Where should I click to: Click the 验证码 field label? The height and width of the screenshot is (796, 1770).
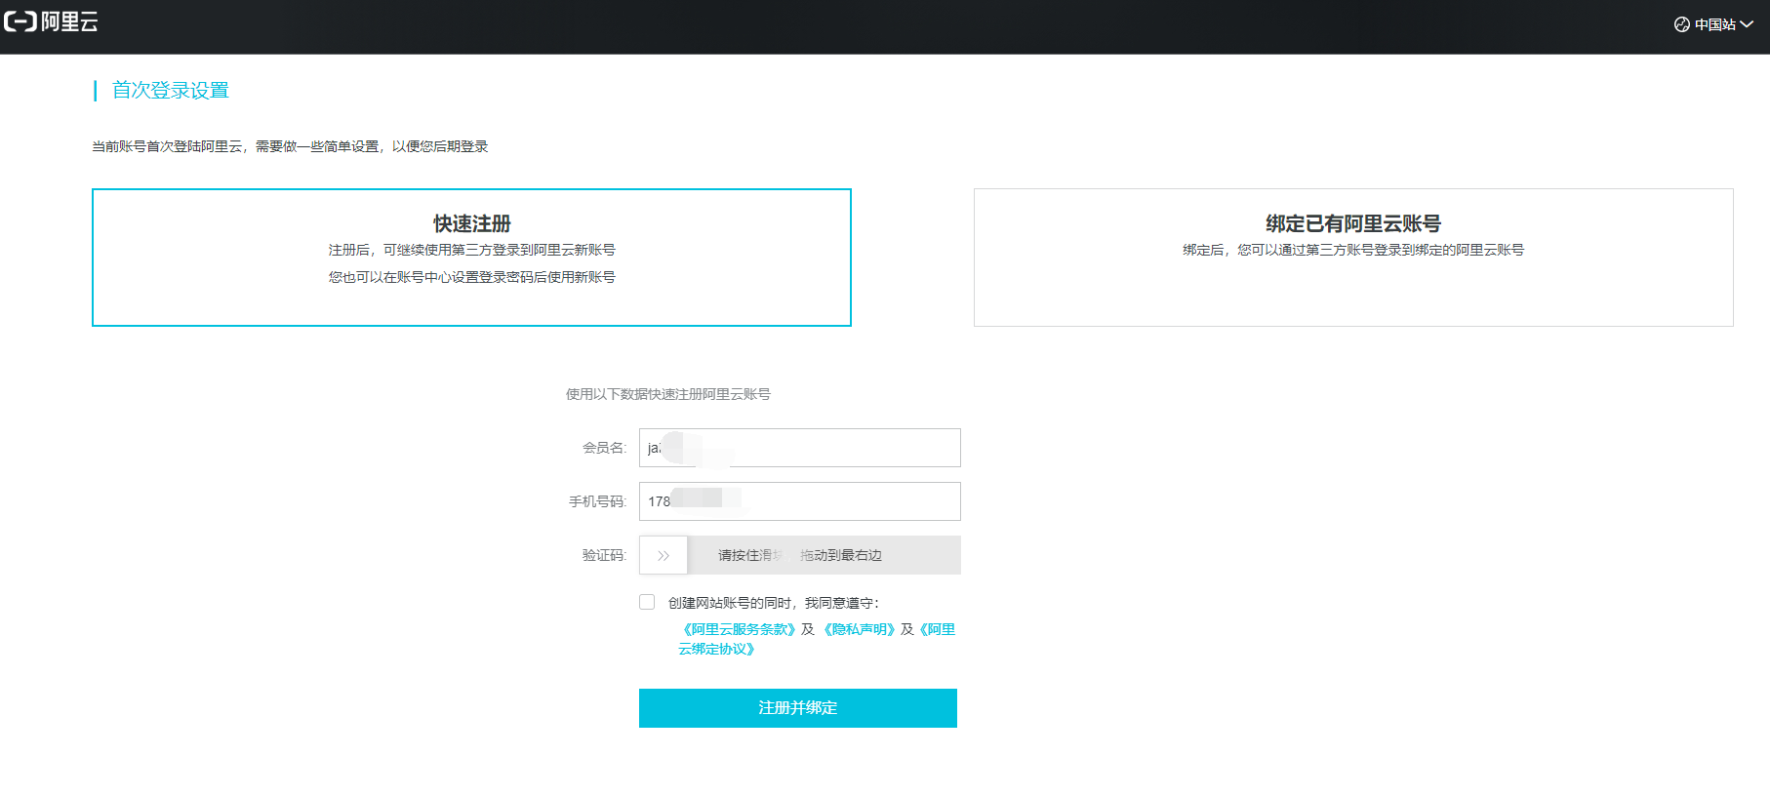point(604,555)
